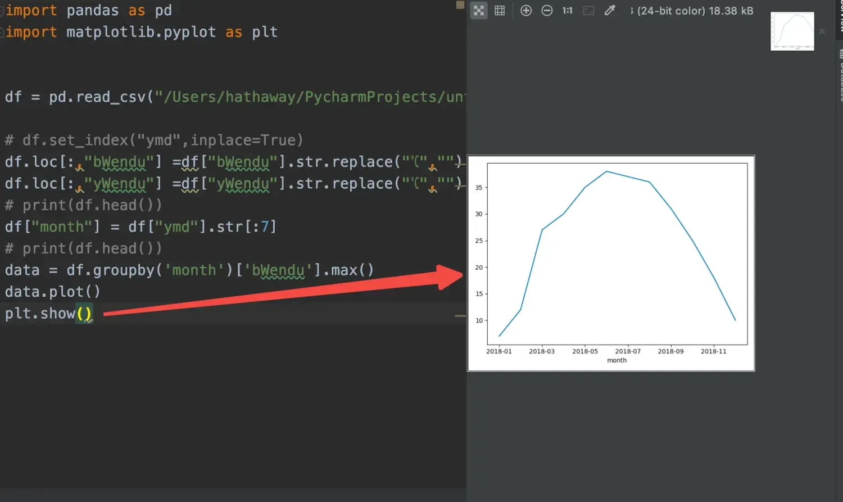Collapse the import block fold marker
This screenshot has width=843, height=502.
(2, 11)
